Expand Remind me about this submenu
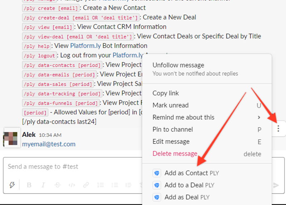The image size is (286, 205). click(x=207, y=117)
